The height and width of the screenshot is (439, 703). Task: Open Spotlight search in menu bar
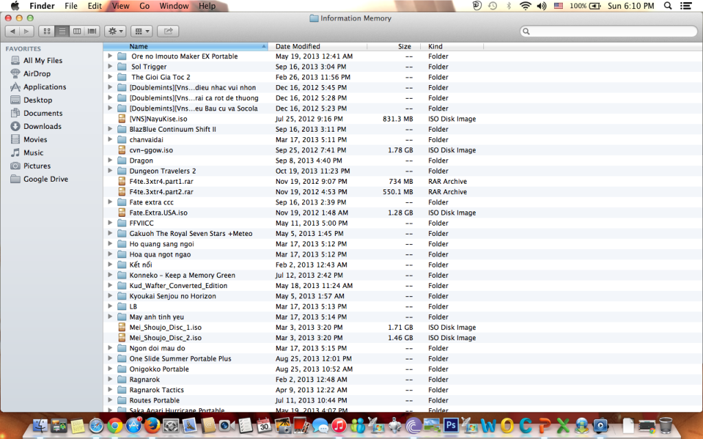point(667,5)
